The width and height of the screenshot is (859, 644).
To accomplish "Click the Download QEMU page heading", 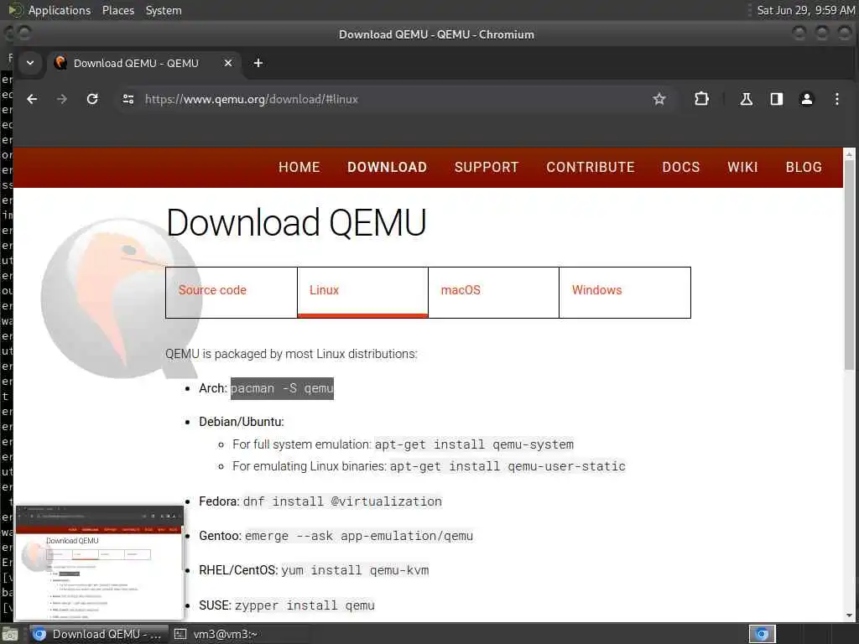I will tap(296, 222).
